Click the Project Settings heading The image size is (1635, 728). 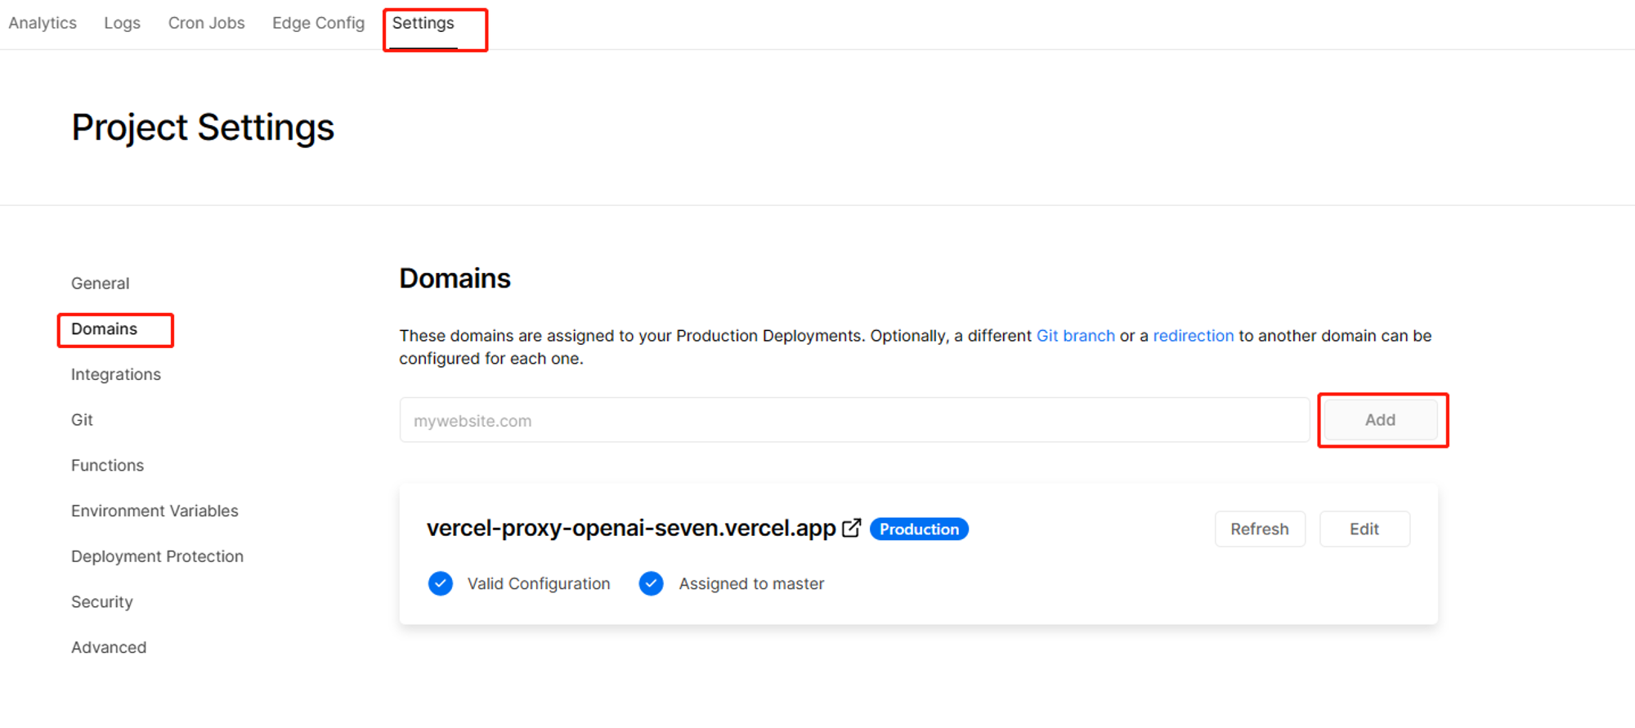[x=203, y=127]
